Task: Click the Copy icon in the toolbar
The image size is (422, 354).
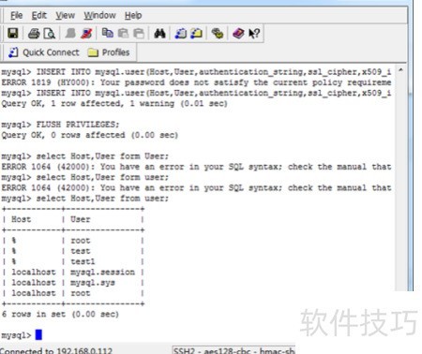Action: click(x=108, y=33)
